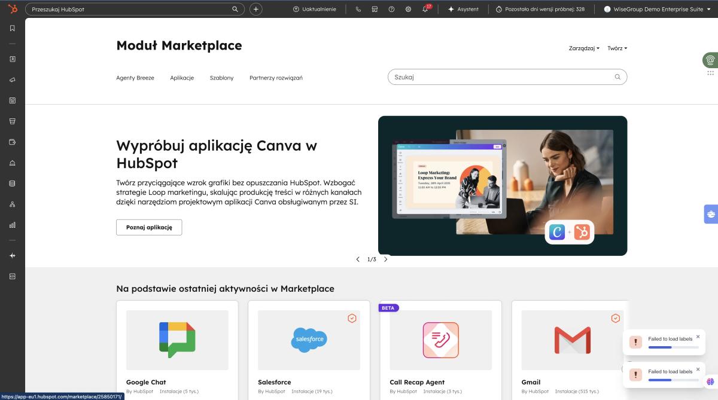The height and width of the screenshot is (400, 718).
Task: Open the Asystent assistant
Action: (463, 9)
